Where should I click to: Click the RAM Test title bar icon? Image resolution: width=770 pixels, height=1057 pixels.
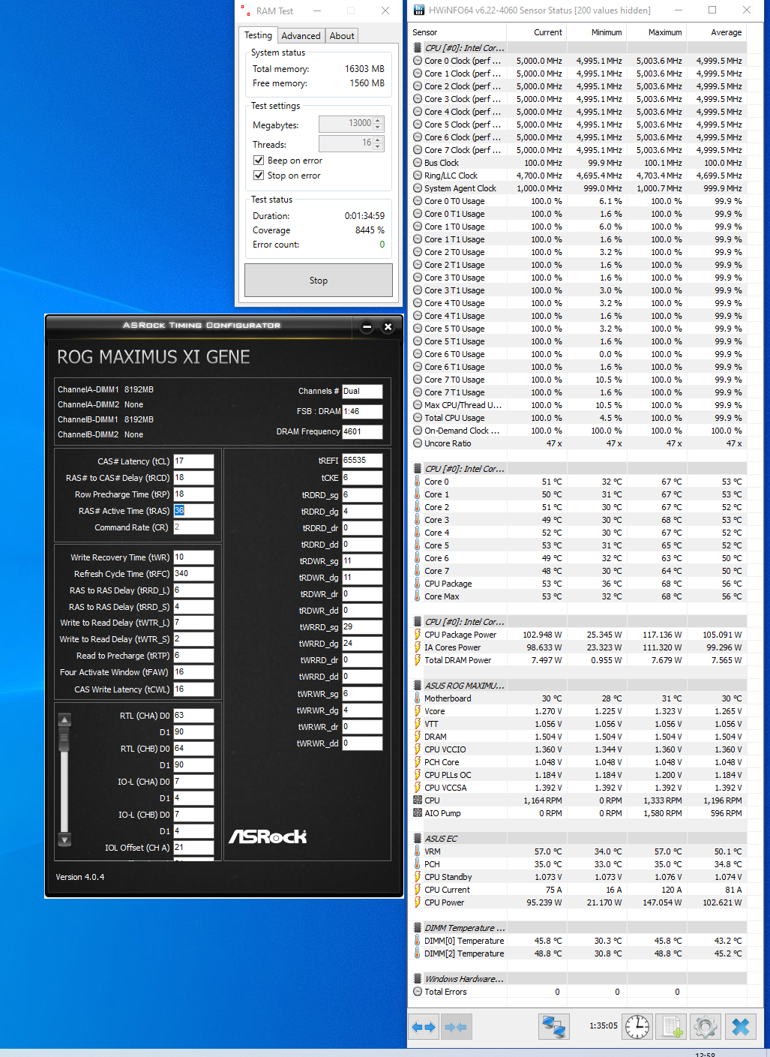pyautogui.click(x=245, y=11)
